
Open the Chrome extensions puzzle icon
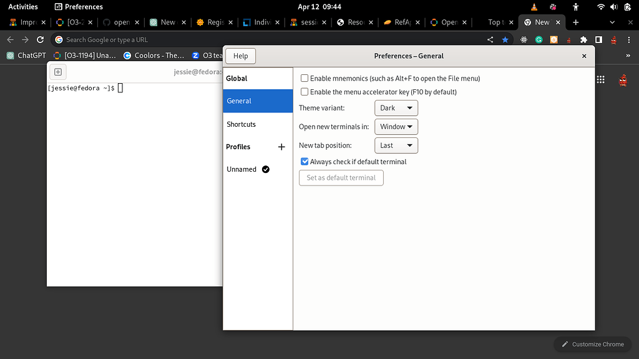pos(583,39)
